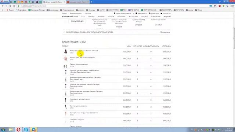
Task: Click the earrings «Морская волна» thumbnail
Action: (x=65, y=66)
